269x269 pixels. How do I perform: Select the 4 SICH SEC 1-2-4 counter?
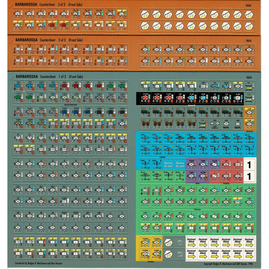203,86
